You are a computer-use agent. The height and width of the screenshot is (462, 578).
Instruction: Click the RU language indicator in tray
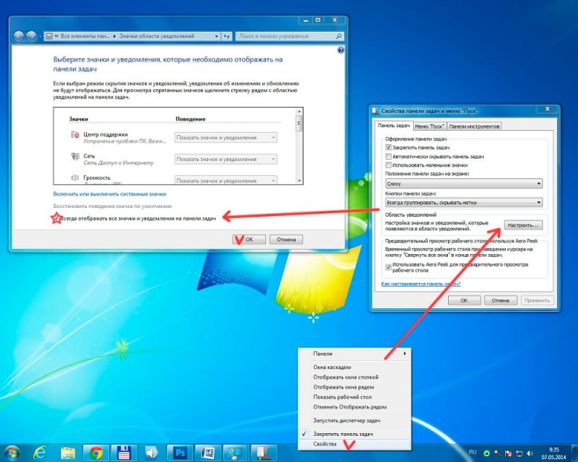click(473, 452)
